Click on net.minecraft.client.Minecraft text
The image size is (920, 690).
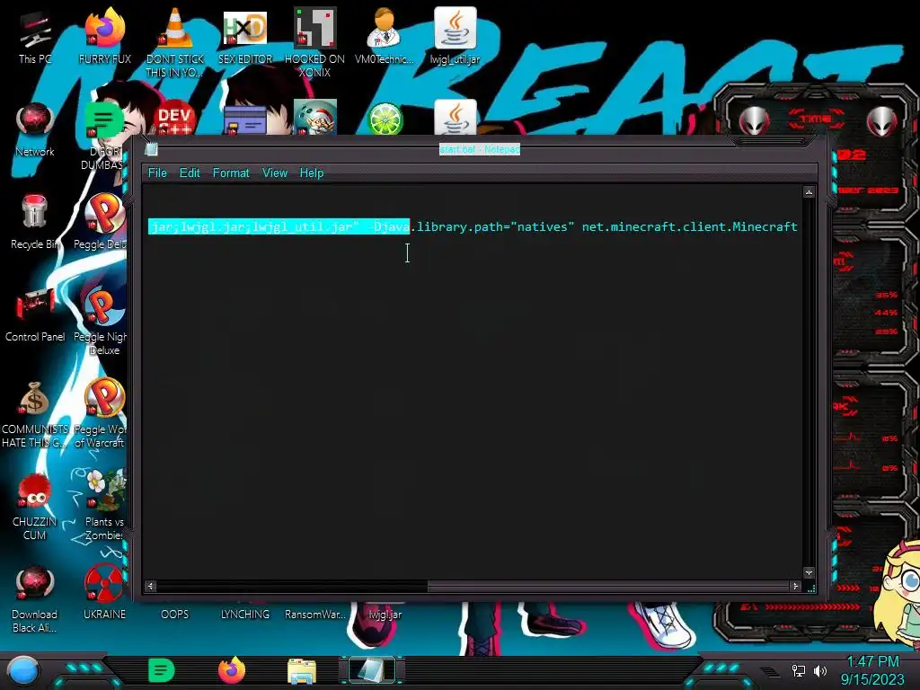click(x=689, y=227)
